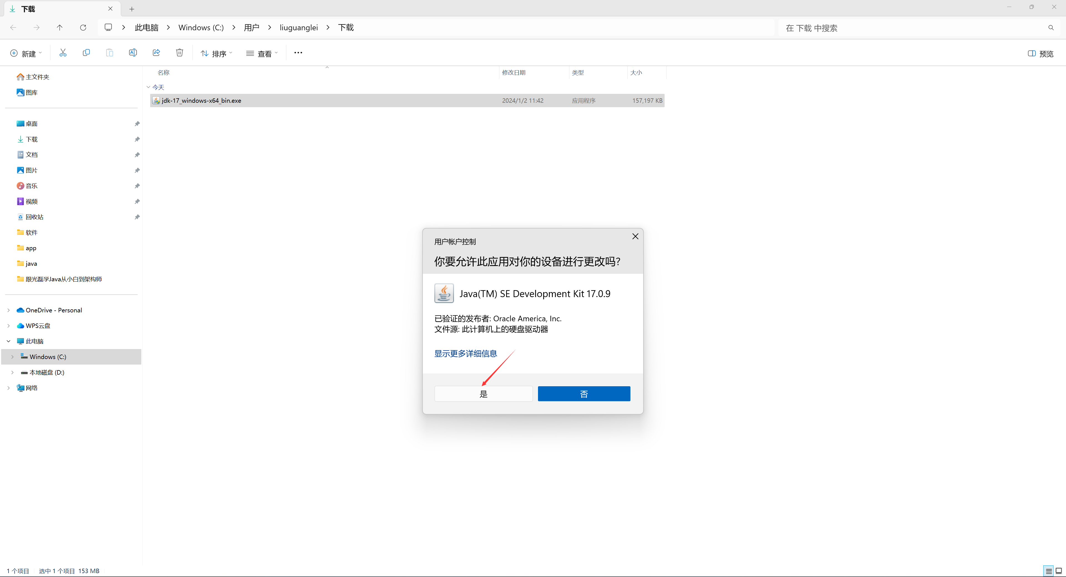
Task: Click 下载 in the breadcrumb
Action: tap(346, 27)
